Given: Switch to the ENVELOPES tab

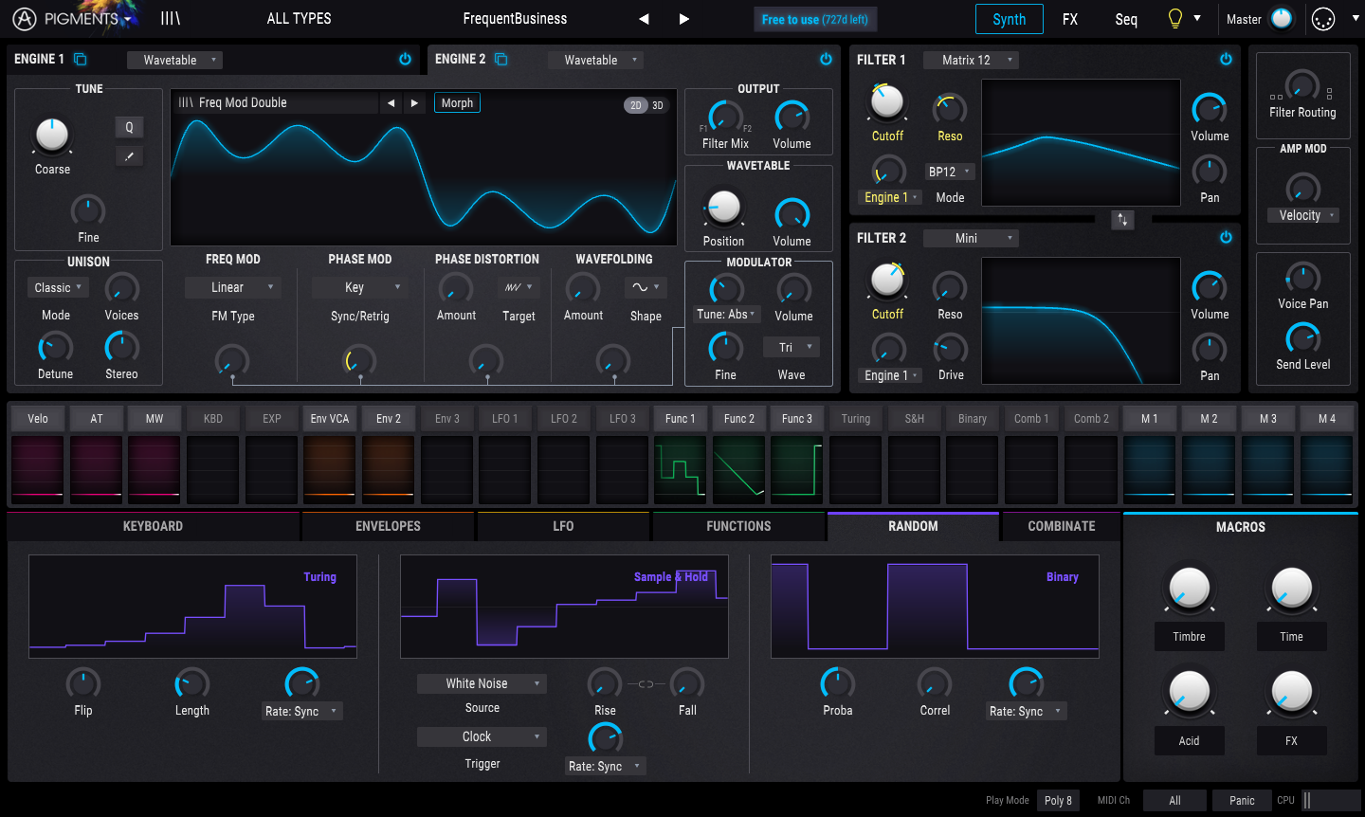Looking at the screenshot, I should click(x=388, y=526).
